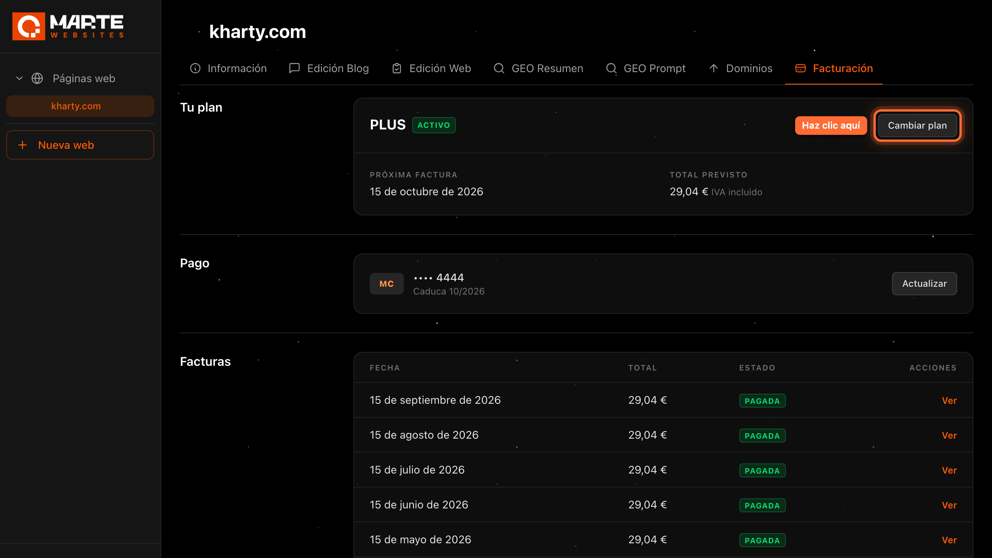This screenshot has height=558, width=992.
Task: Open the Dominios tab
Action: (741, 68)
